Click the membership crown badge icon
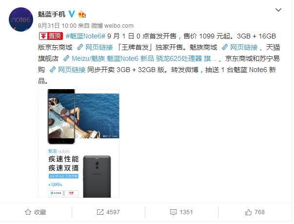The width and height of the screenshot is (294, 224). point(82,14)
